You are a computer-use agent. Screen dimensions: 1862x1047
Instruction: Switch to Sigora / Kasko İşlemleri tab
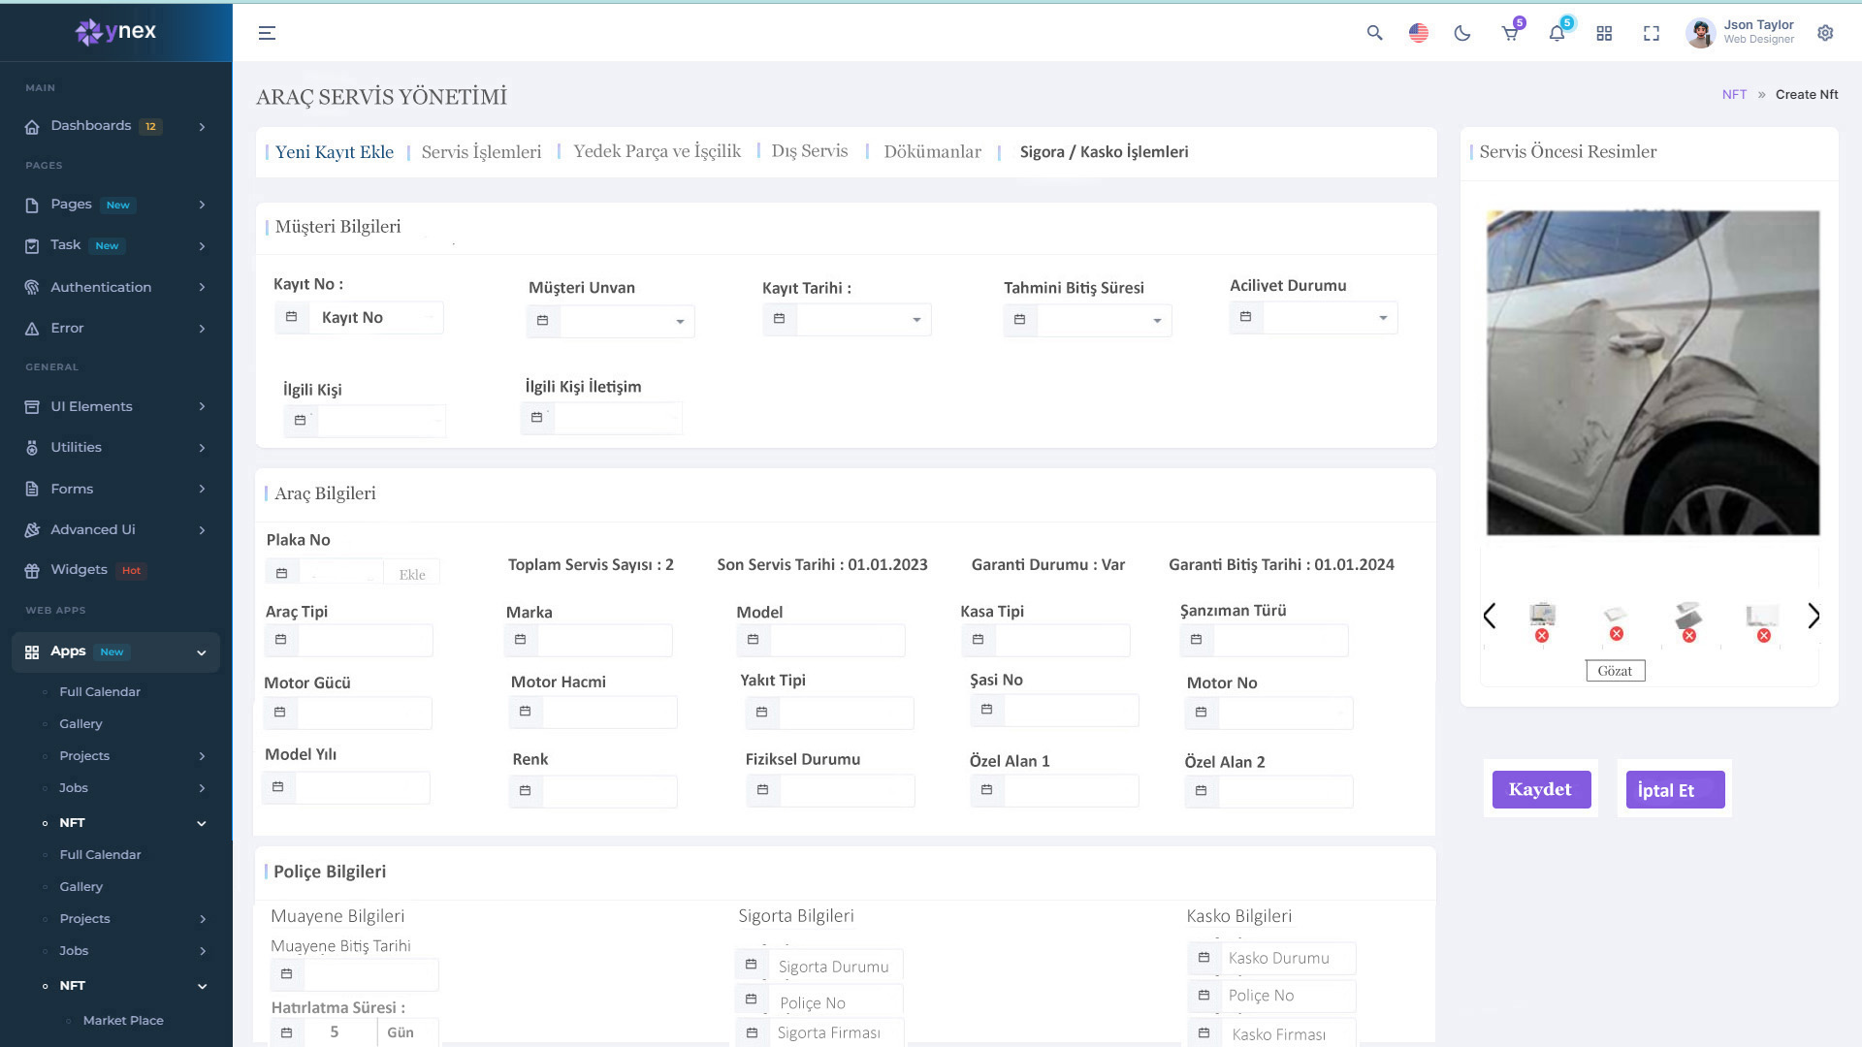tap(1104, 152)
